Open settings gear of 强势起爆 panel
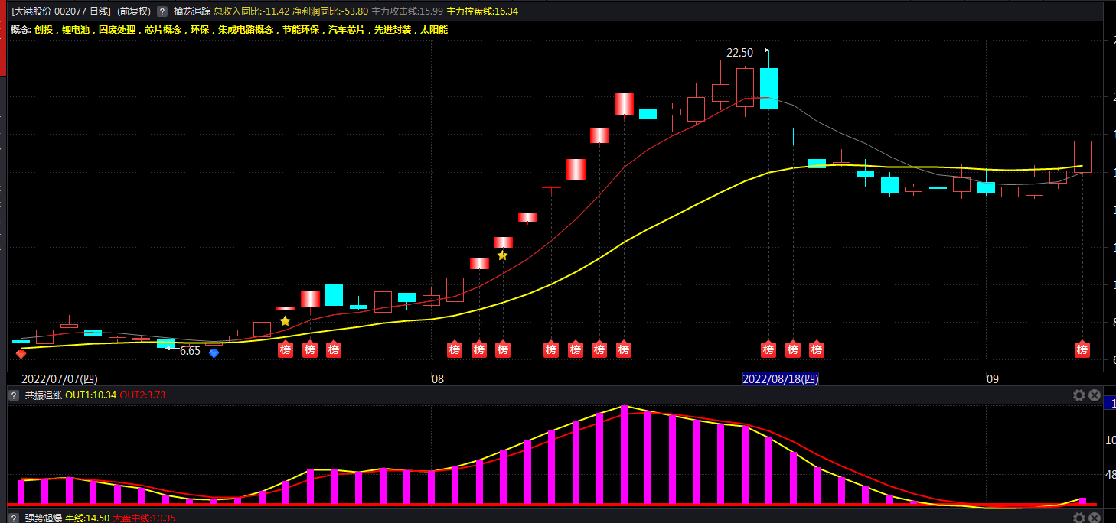The height and width of the screenshot is (523, 1116). (x=1079, y=518)
